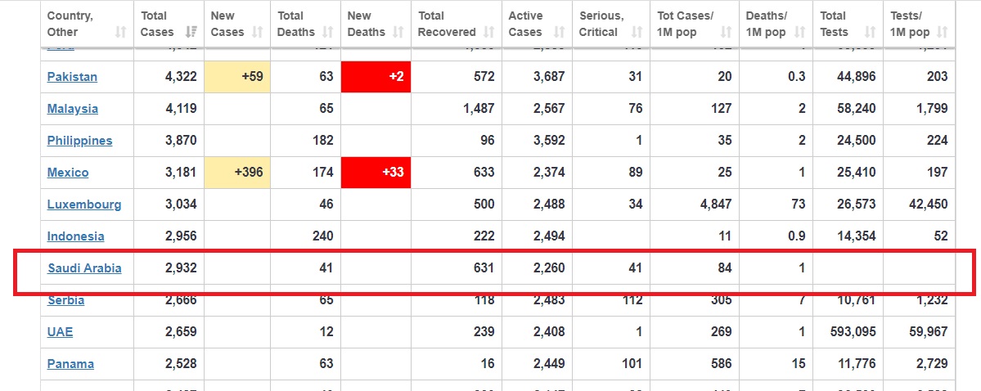Select Pakistan's total tests value 44,896
This screenshot has height=391, width=981.
[855, 77]
